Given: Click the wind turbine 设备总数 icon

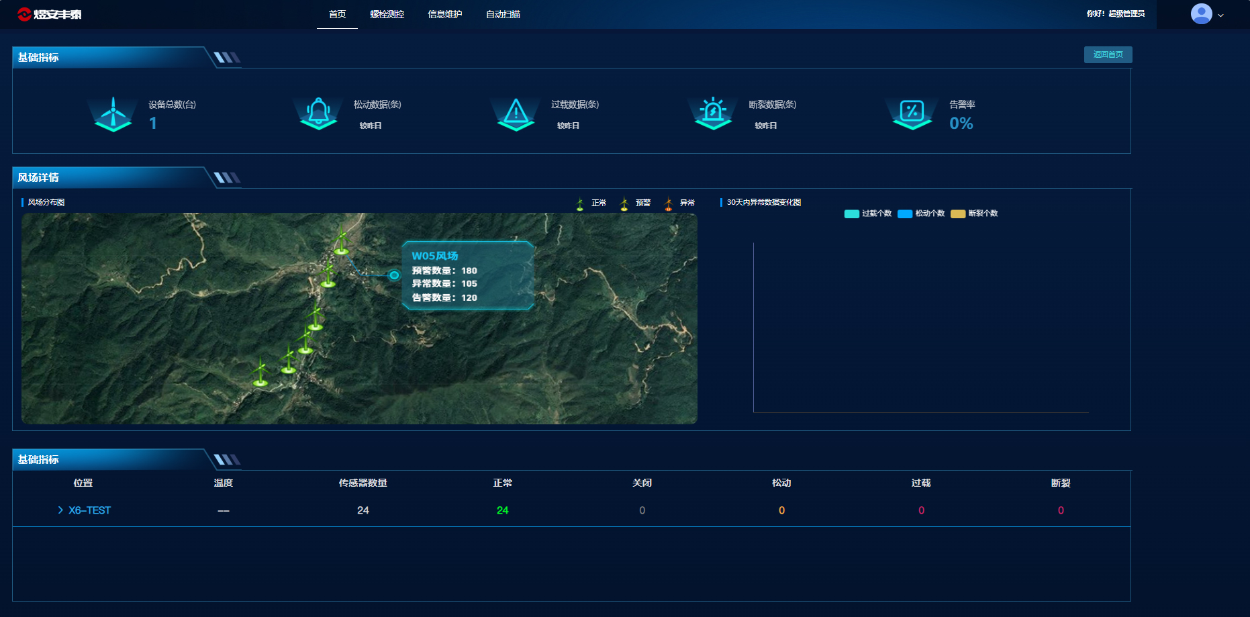Looking at the screenshot, I should tap(113, 113).
